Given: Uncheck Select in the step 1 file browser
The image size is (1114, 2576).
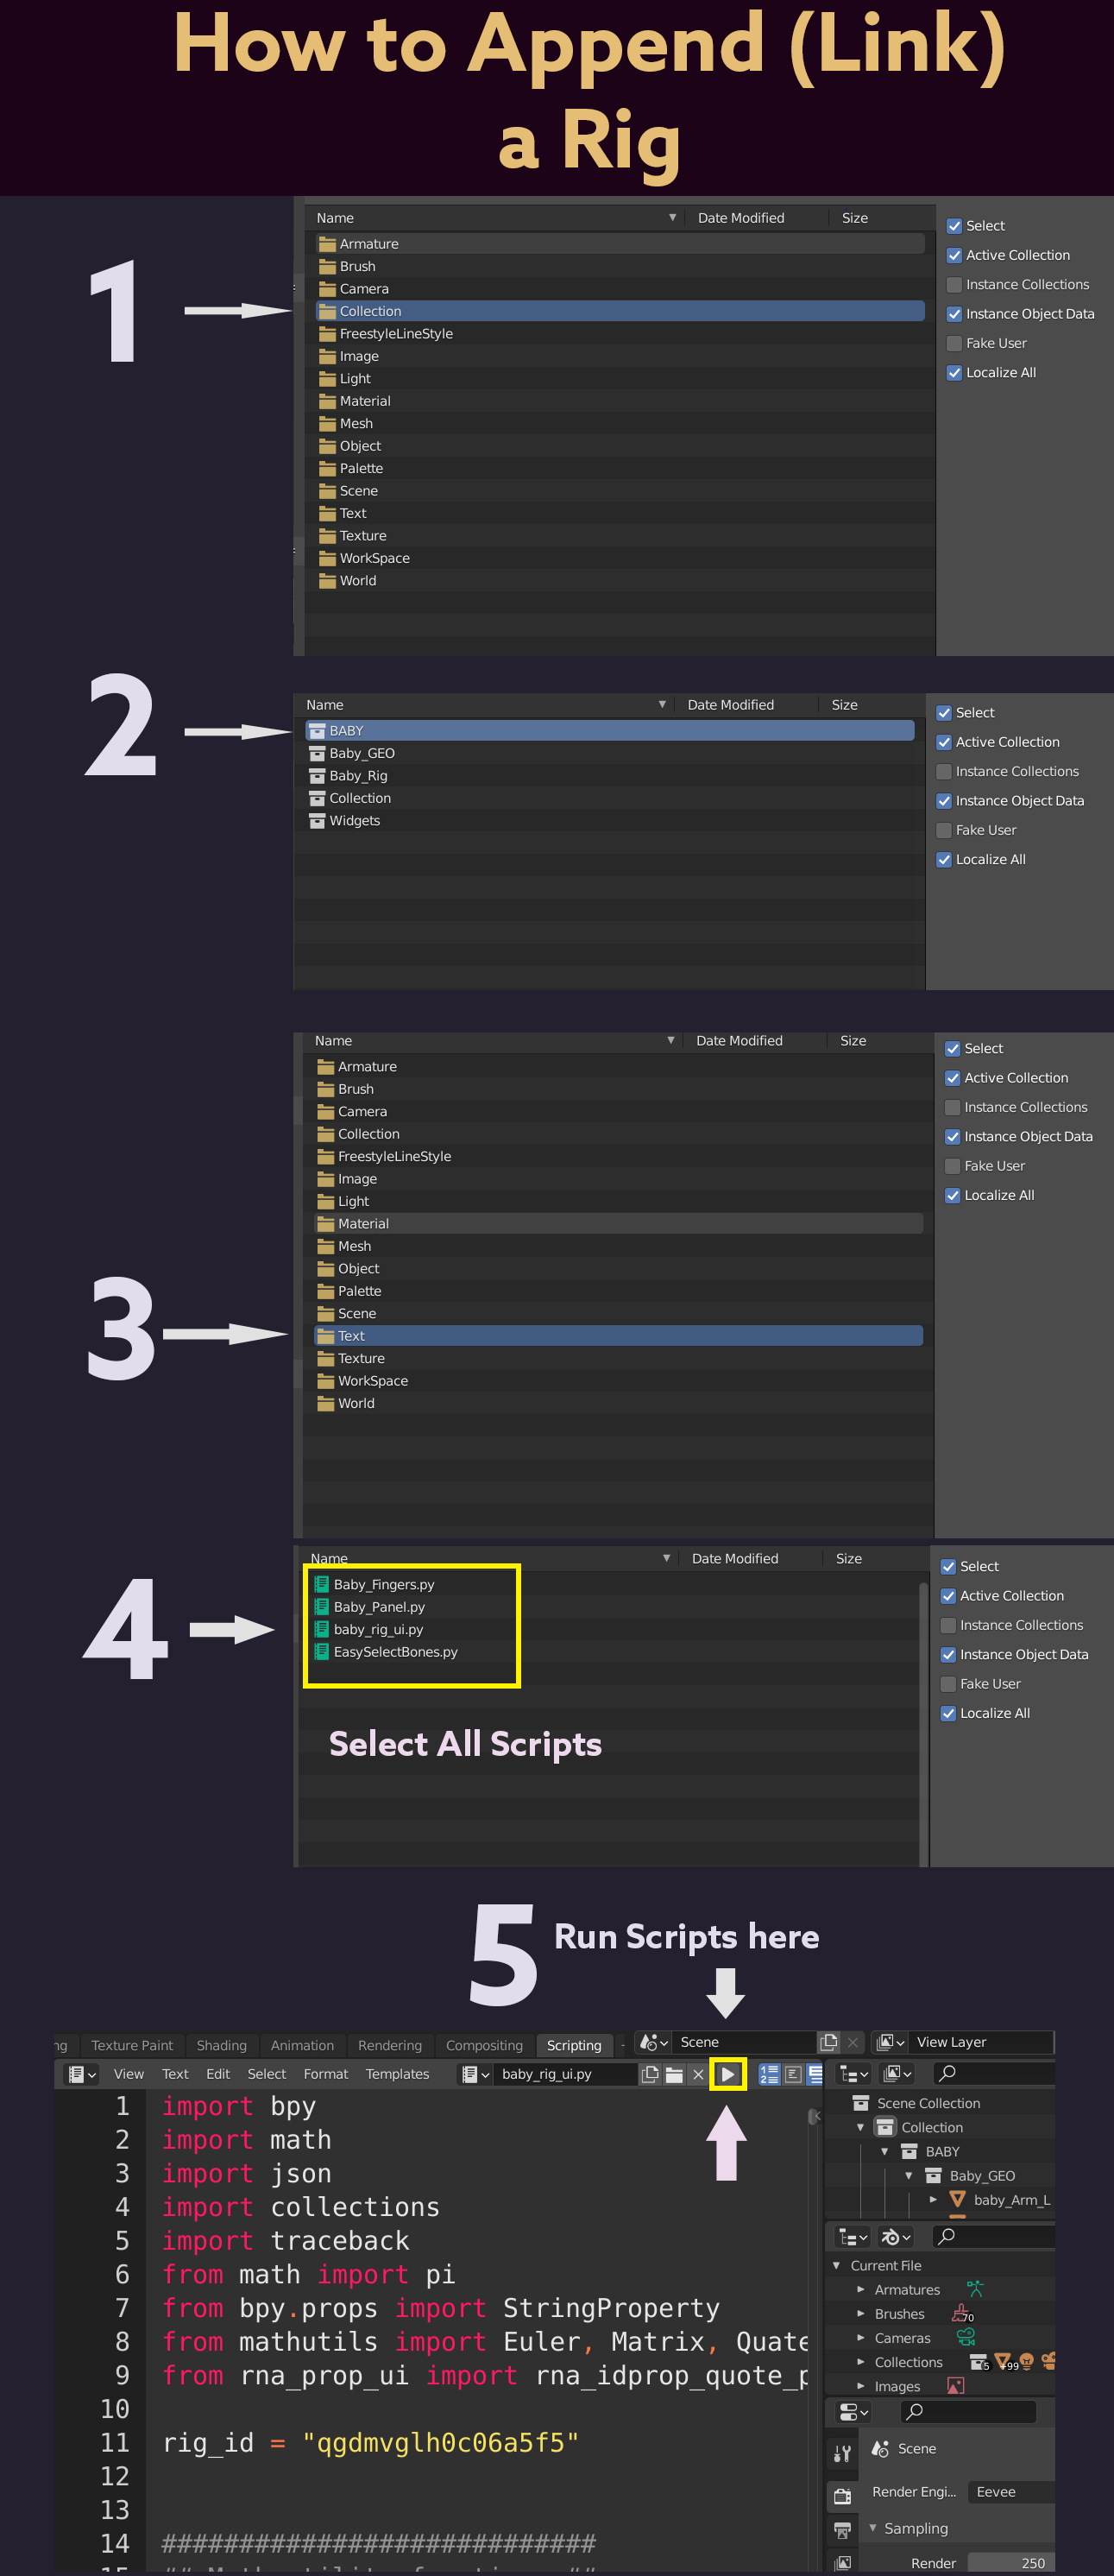Looking at the screenshot, I should tap(954, 226).
